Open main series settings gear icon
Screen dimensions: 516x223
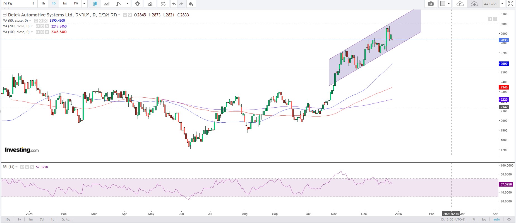pos(130,15)
